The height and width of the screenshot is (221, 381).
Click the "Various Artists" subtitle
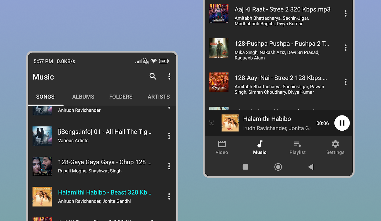point(73,141)
